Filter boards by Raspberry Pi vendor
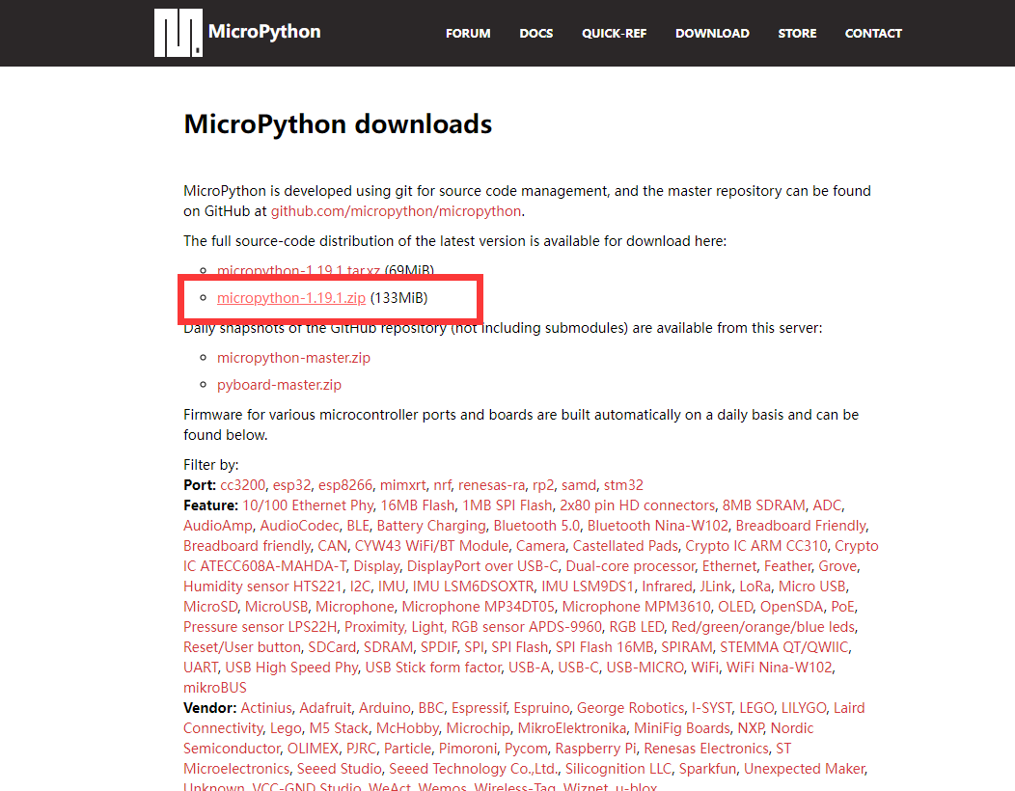The height and width of the screenshot is (791, 1015). tap(595, 748)
